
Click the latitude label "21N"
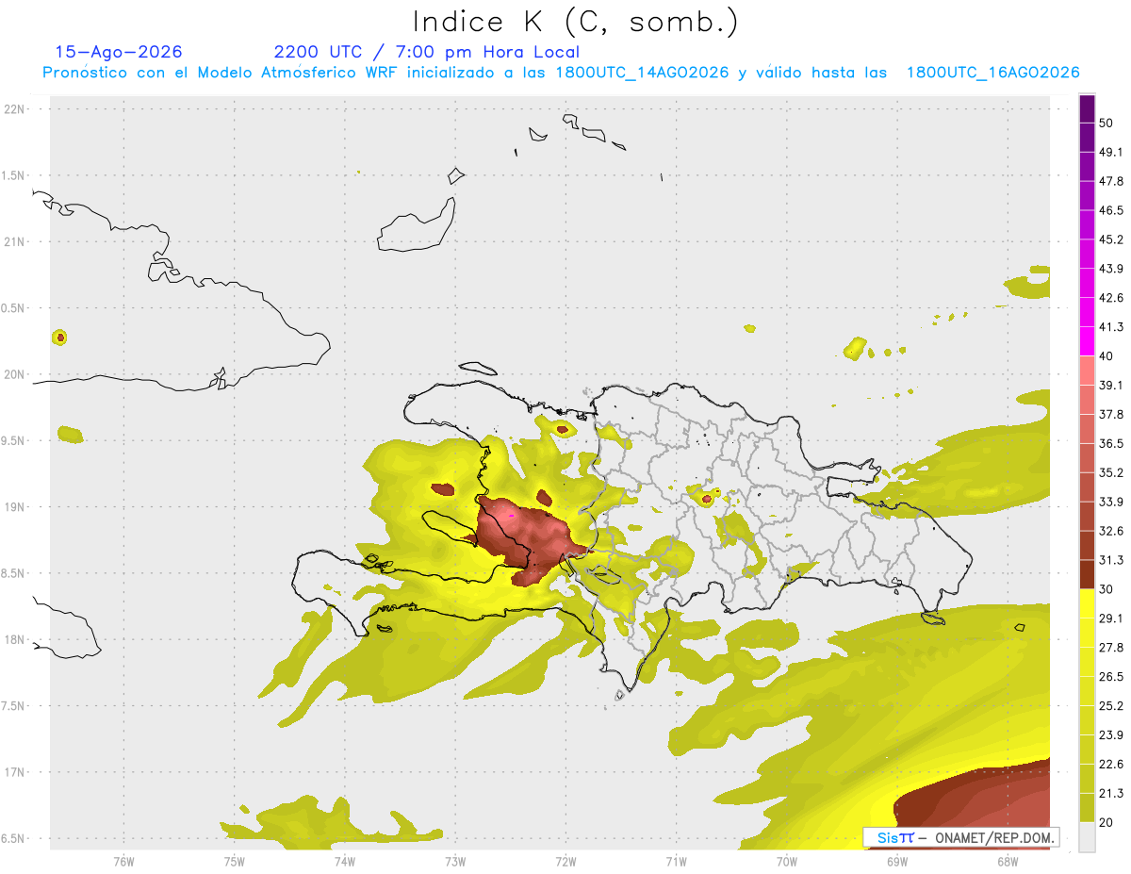tap(15, 242)
